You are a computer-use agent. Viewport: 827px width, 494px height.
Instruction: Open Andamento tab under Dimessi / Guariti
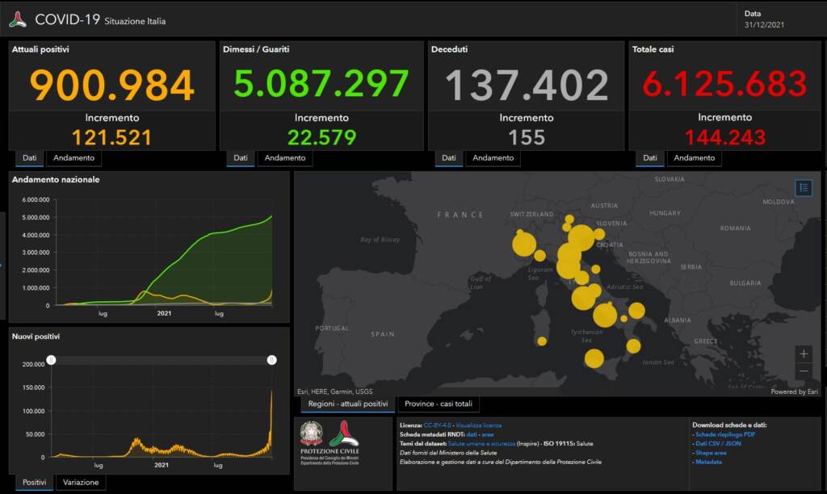point(285,158)
